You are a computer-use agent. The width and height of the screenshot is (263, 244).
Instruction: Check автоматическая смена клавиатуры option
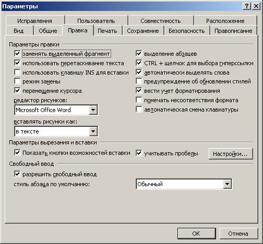pyautogui.click(x=139, y=109)
